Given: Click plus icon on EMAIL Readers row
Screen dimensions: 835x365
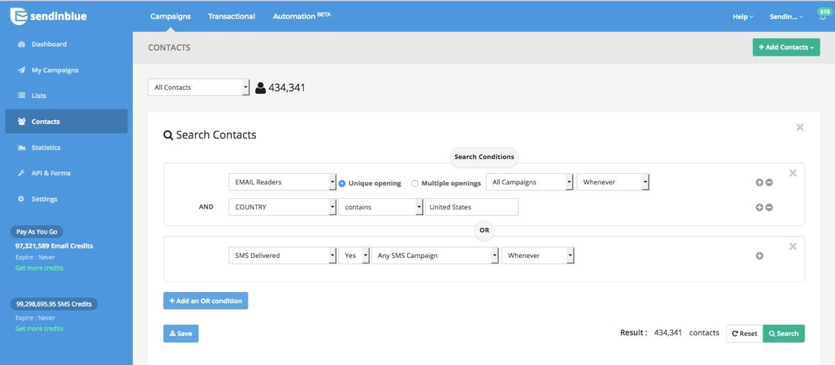Looking at the screenshot, I should [759, 182].
